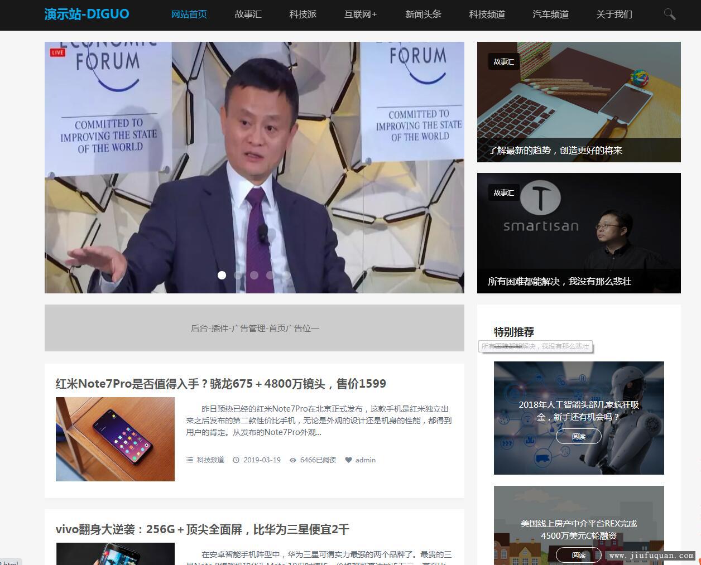
Task: Open the vivo翻身大逆袭 article headline
Action: pos(203,529)
